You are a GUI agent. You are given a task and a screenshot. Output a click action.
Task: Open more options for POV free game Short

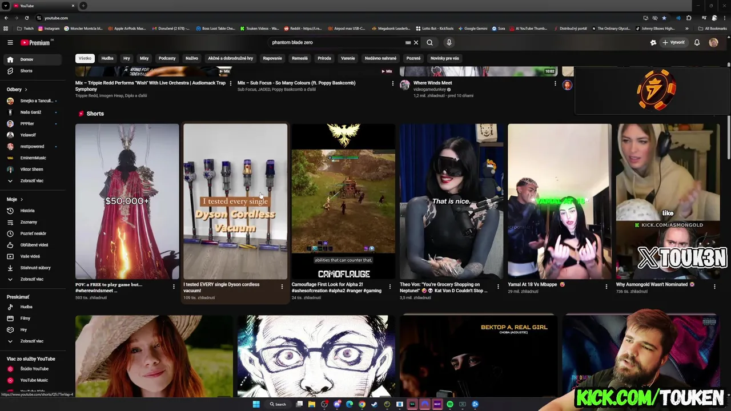[x=174, y=287]
